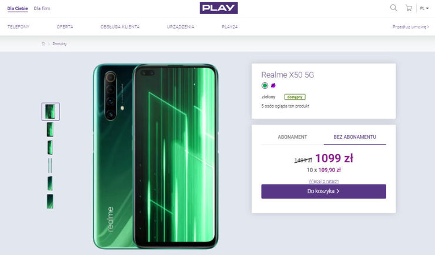This screenshot has height=255, width=435.
Task: Switch to the Dla firm section
Action: (x=42, y=8)
